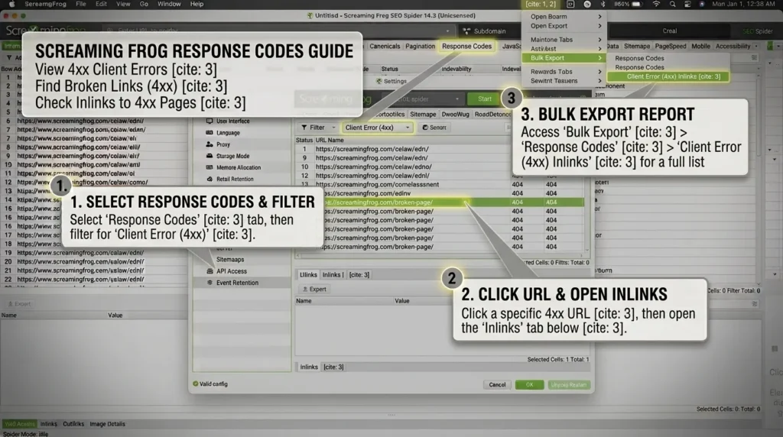Click the icon in the Senorr button
Screen dimensions: 783x437
coord(425,128)
